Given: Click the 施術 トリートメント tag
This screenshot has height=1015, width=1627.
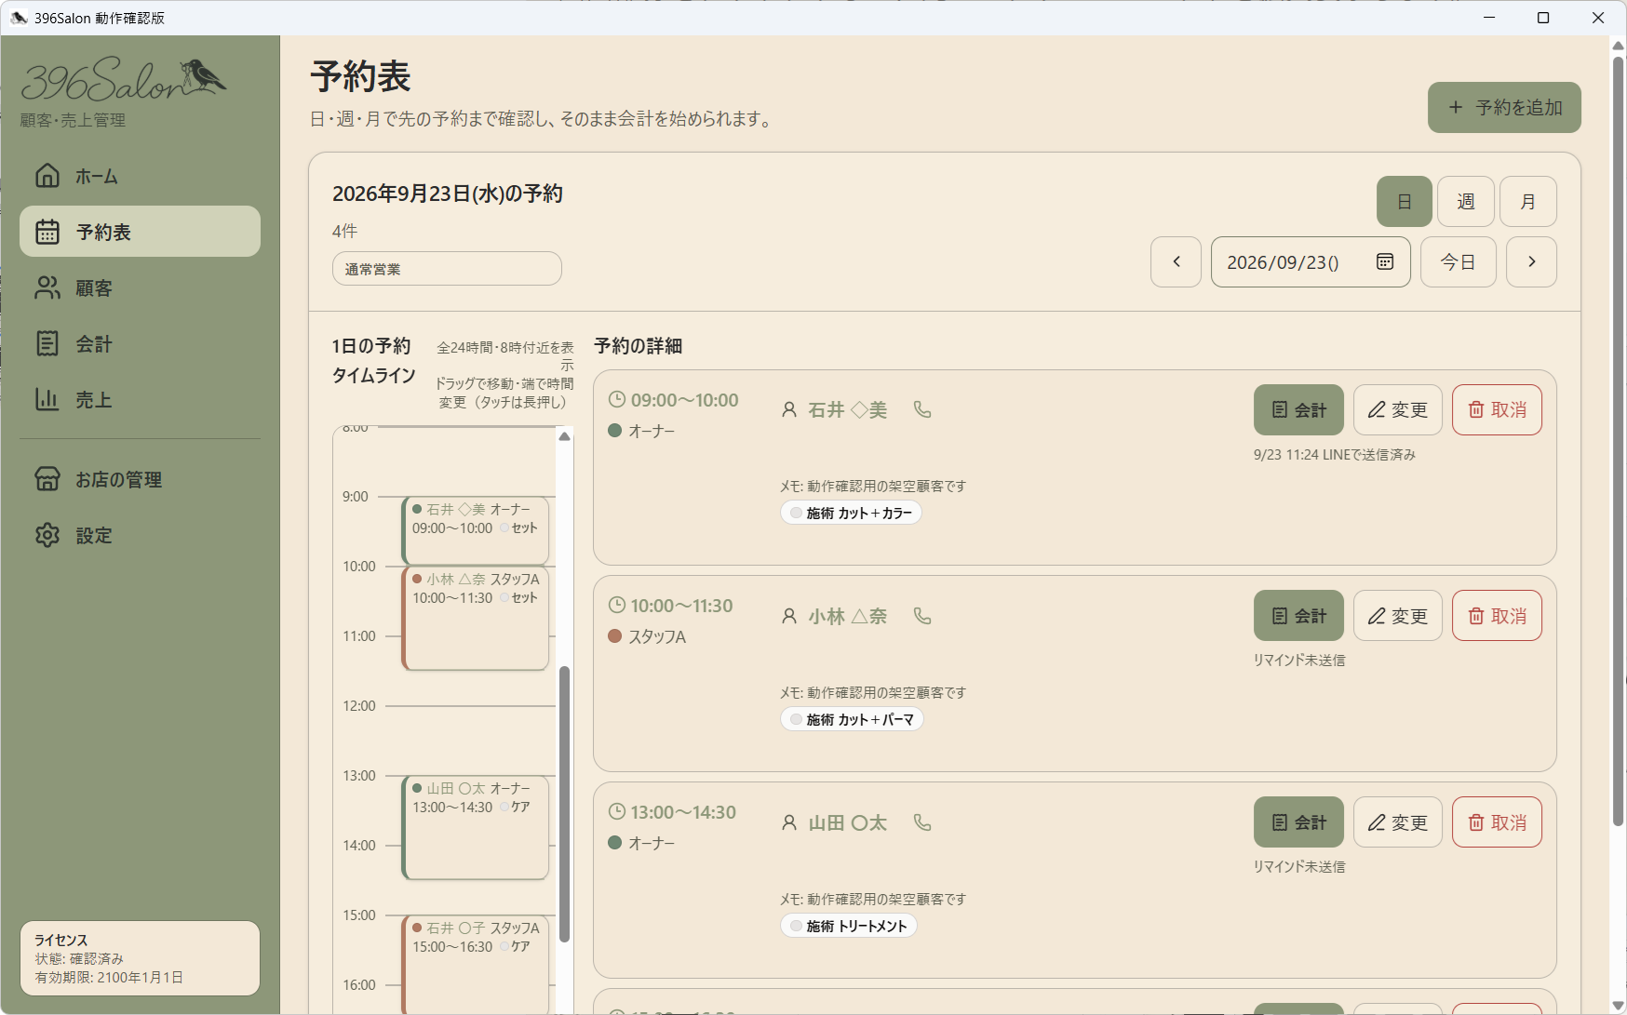Looking at the screenshot, I should 848,926.
